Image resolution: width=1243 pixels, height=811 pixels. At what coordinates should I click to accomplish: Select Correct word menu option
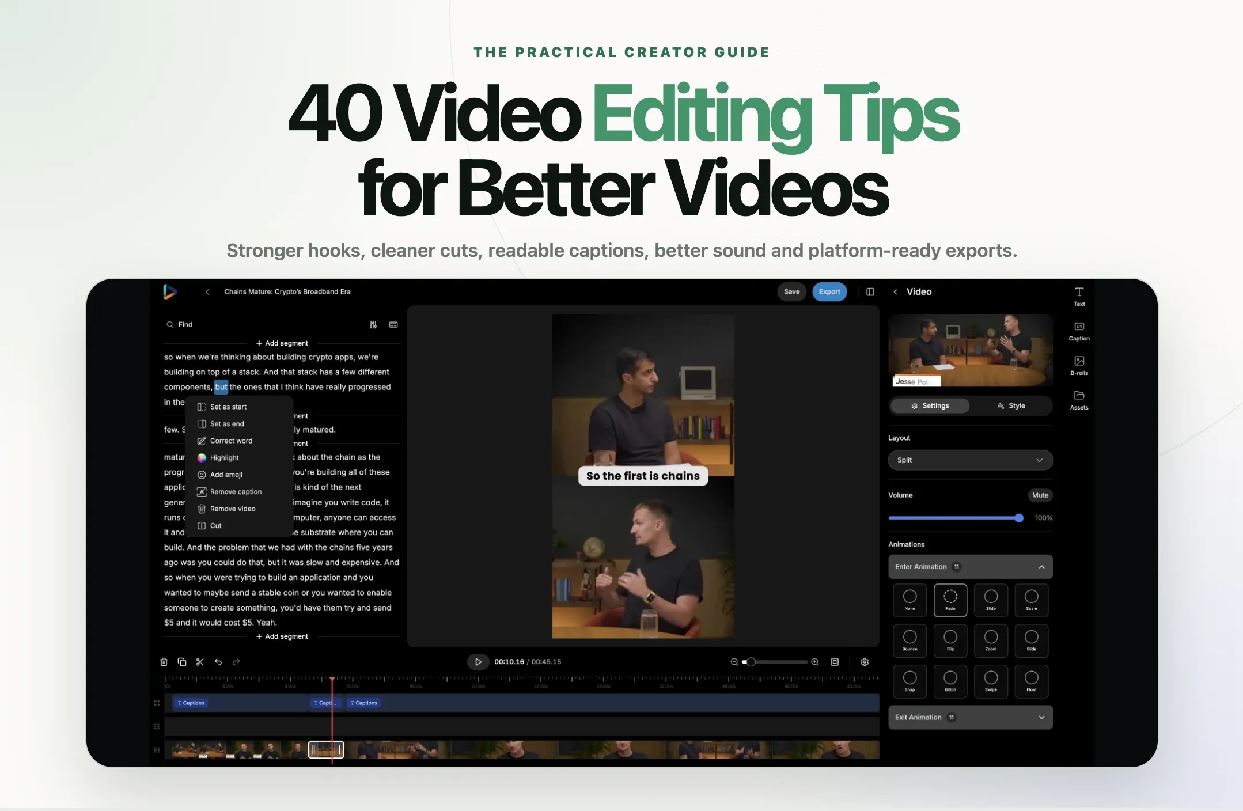(239, 441)
